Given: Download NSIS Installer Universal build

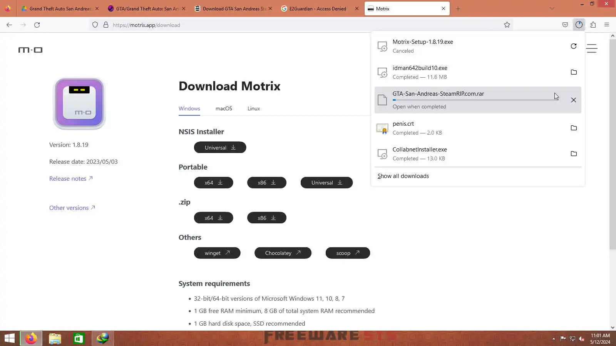Looking at the screenshot, I should [x=220, y=148].
